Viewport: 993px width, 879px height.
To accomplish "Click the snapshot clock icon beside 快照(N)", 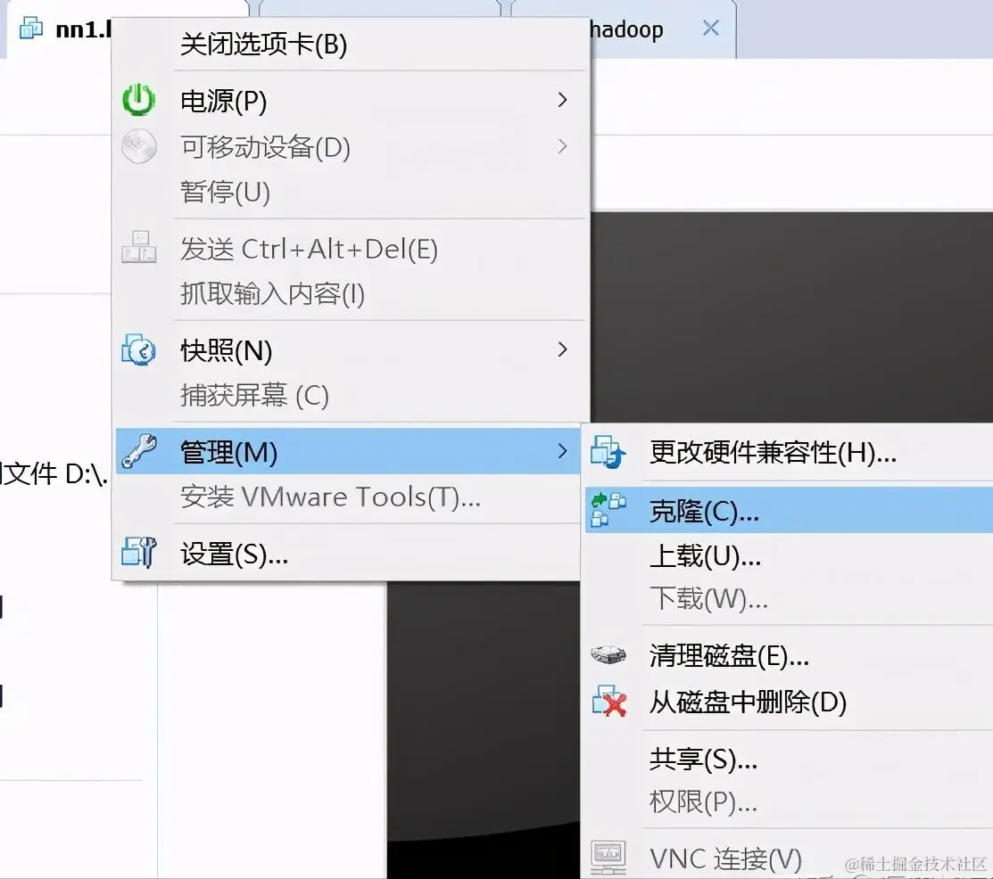I will [138, 349].
